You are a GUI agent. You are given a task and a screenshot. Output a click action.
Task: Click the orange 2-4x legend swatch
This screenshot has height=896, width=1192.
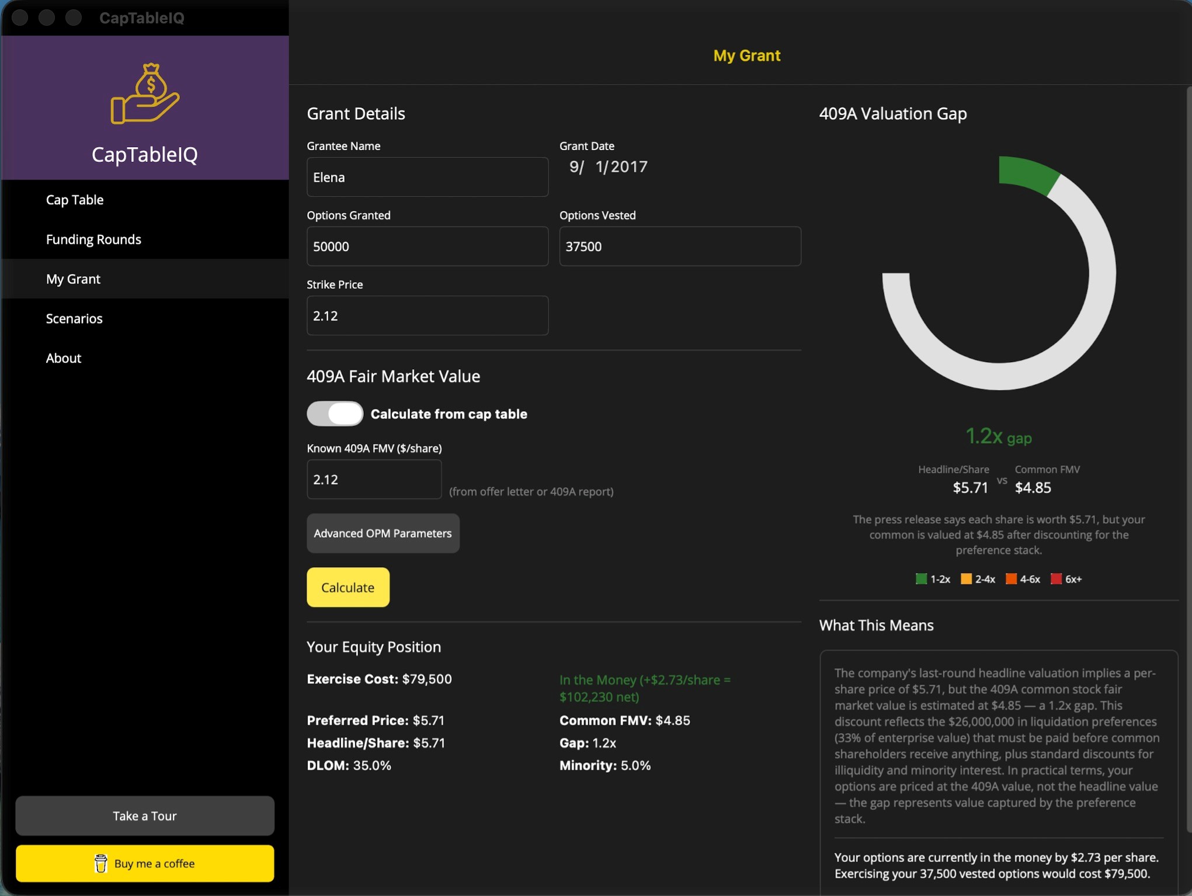pos(966,579)
